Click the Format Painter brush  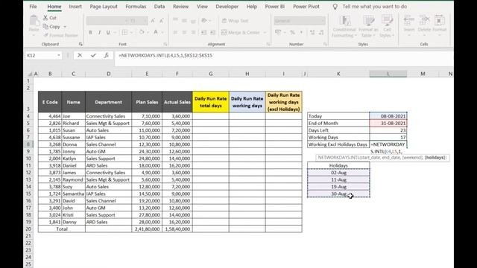(45, 35)
